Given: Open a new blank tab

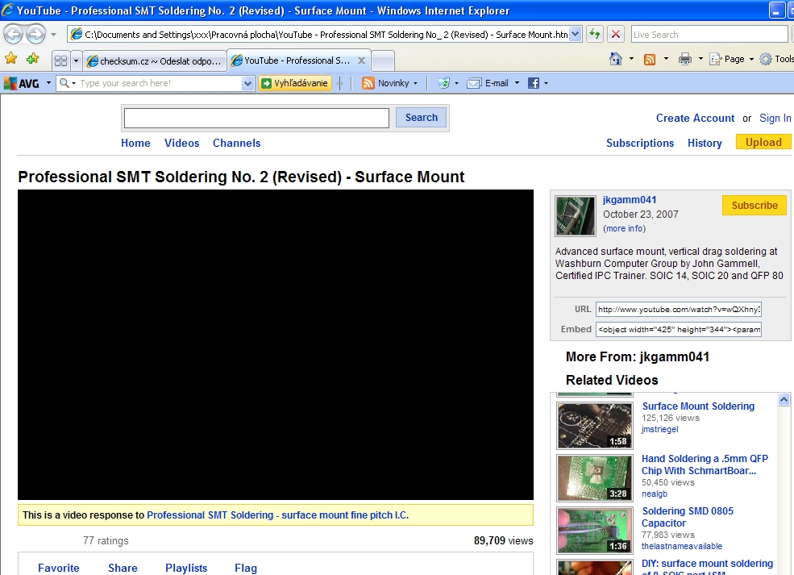Looking at the screenshot, I should 383,61.
